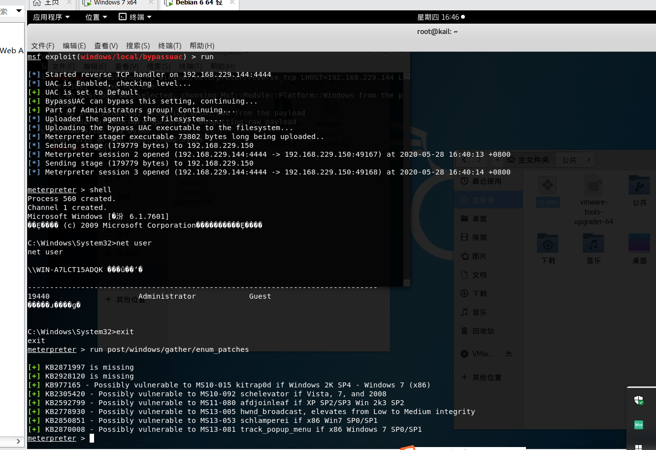Expand the 位置 dropdown in top panel
The image size is (656, 450).
coord(96,17)
